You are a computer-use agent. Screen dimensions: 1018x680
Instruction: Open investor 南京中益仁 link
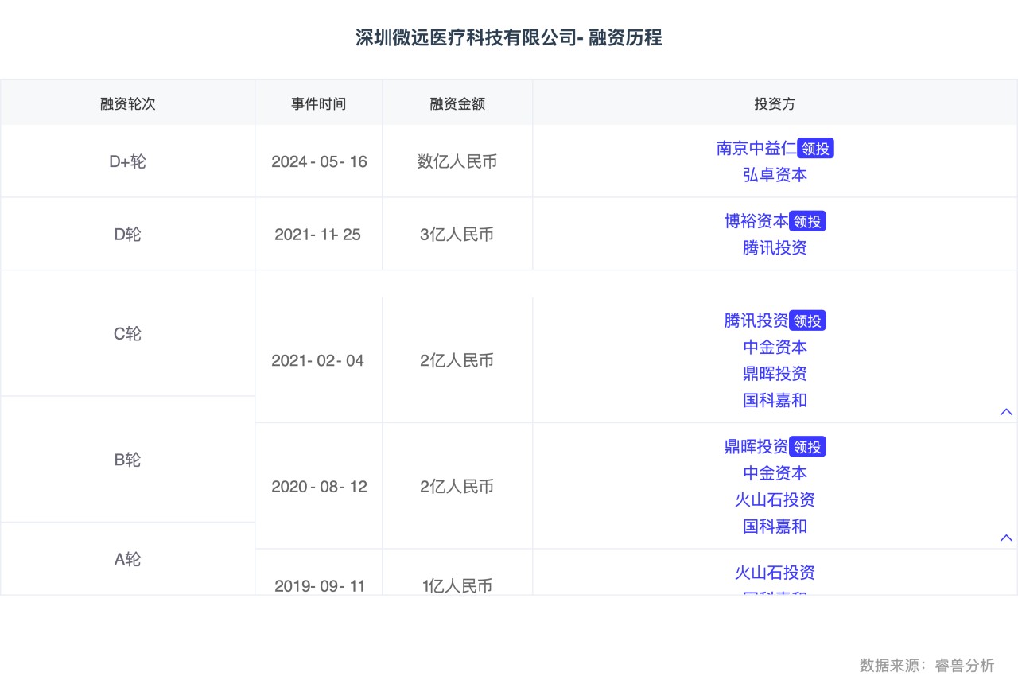(x=756, y=149)
